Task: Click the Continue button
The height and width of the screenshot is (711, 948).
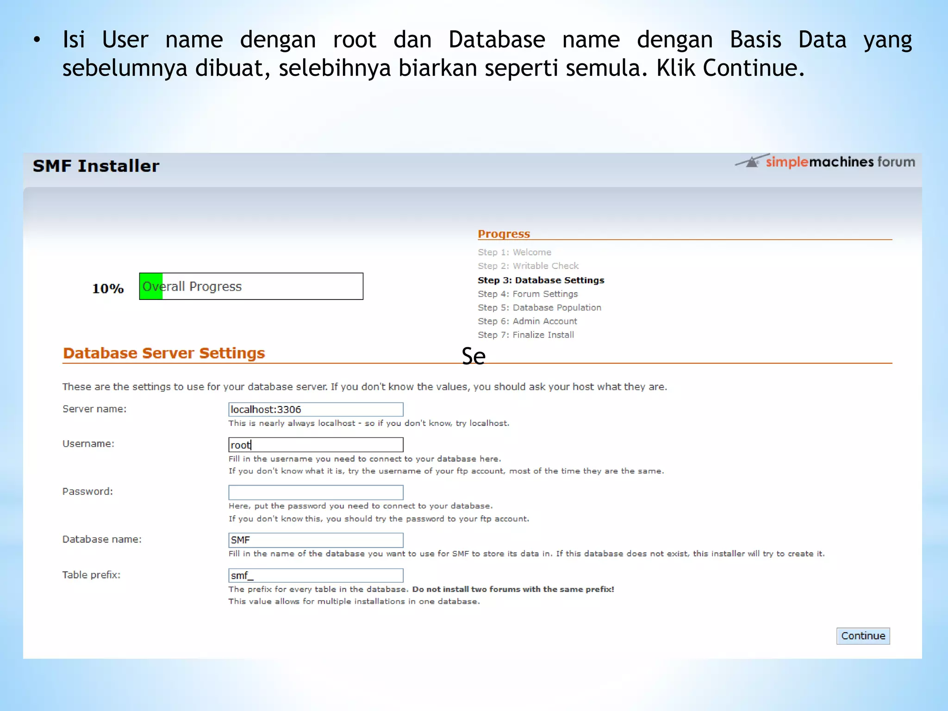Action: tap(863, 636)
